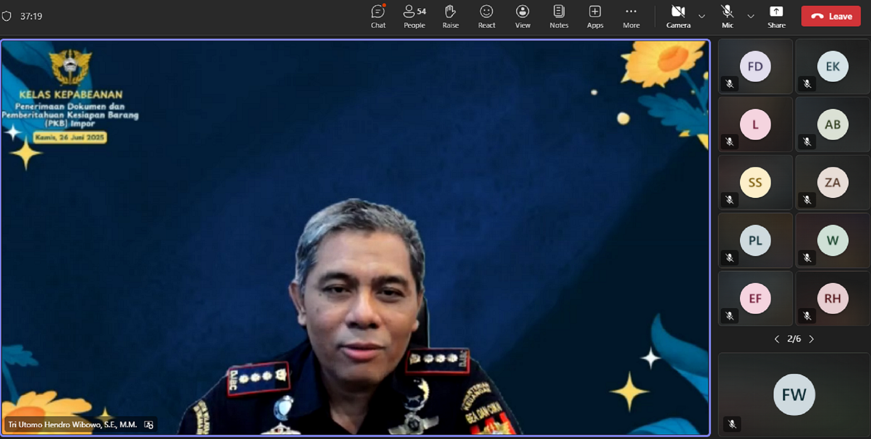Image resolution: width=871 pixels, height=439 pixels.
Task: Open the Apps panel
Action: pos(595,16)
